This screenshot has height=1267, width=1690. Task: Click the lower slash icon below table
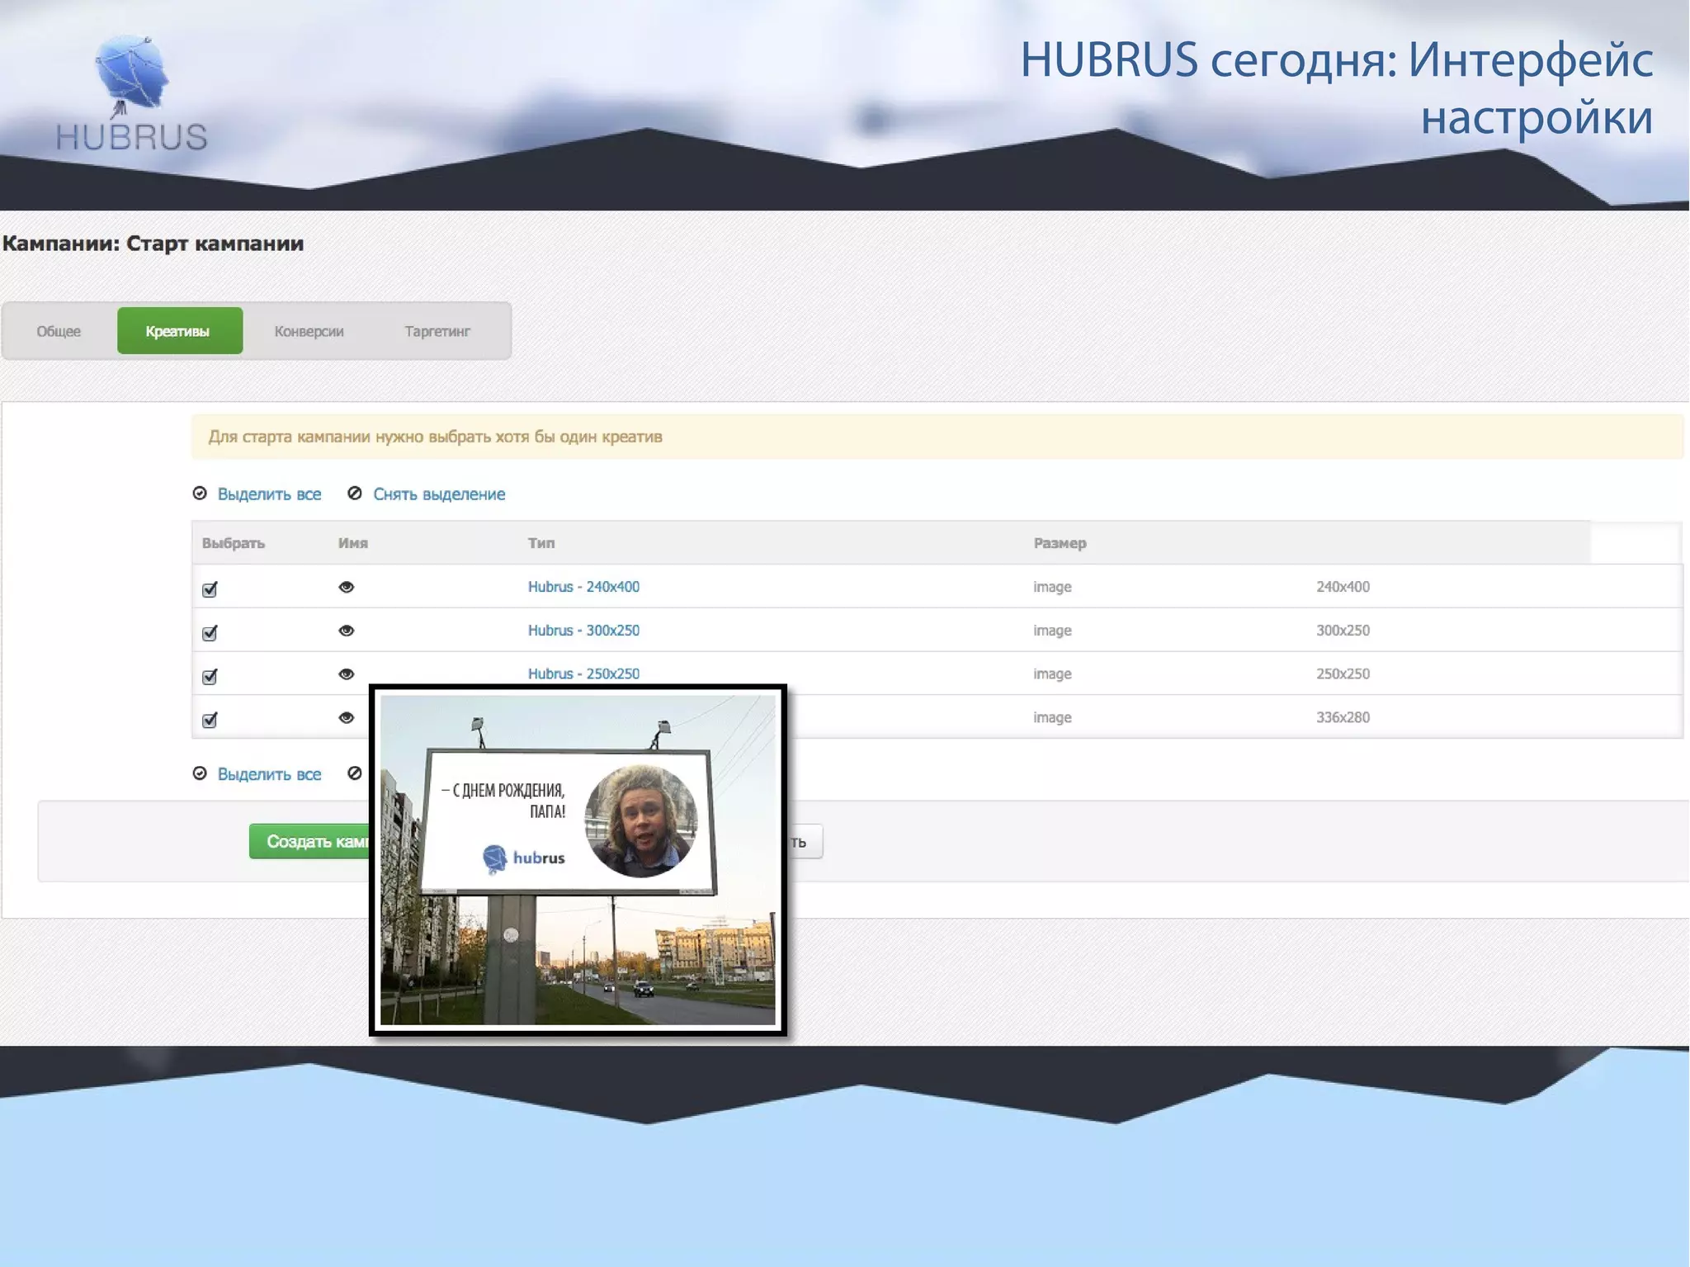click(x=355, y=773)
